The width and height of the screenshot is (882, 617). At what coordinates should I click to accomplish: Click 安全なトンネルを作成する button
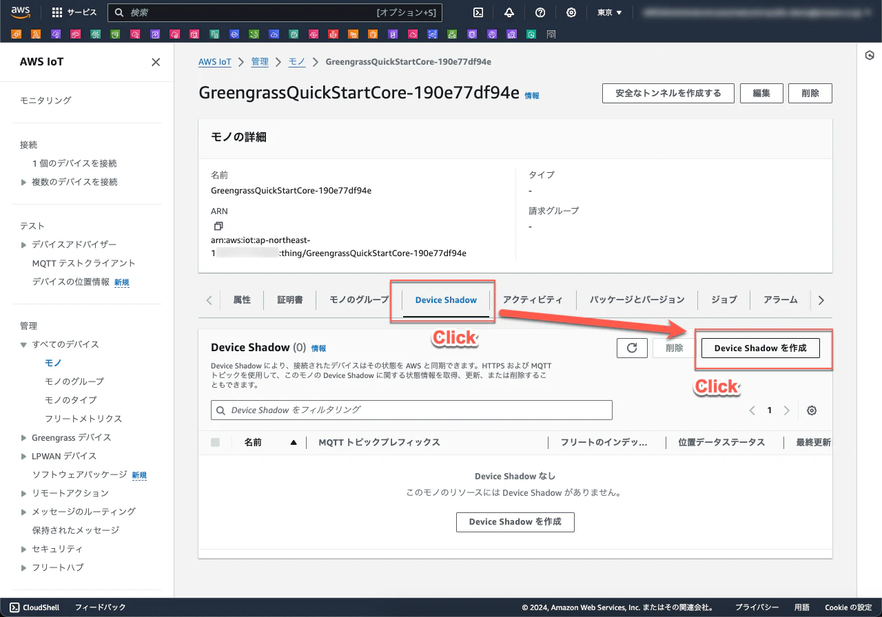[668, 93]
